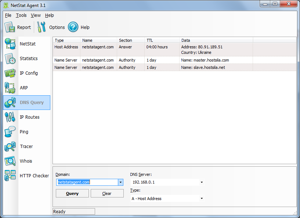Click the Help toolbar label
Image resolution: width=300 pixels, height=218 pixels.
85,27
